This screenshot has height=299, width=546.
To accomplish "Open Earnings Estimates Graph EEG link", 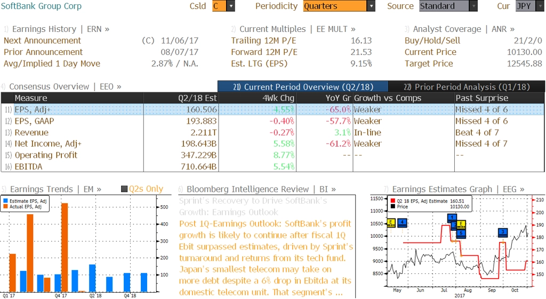I will pos(458,189).
